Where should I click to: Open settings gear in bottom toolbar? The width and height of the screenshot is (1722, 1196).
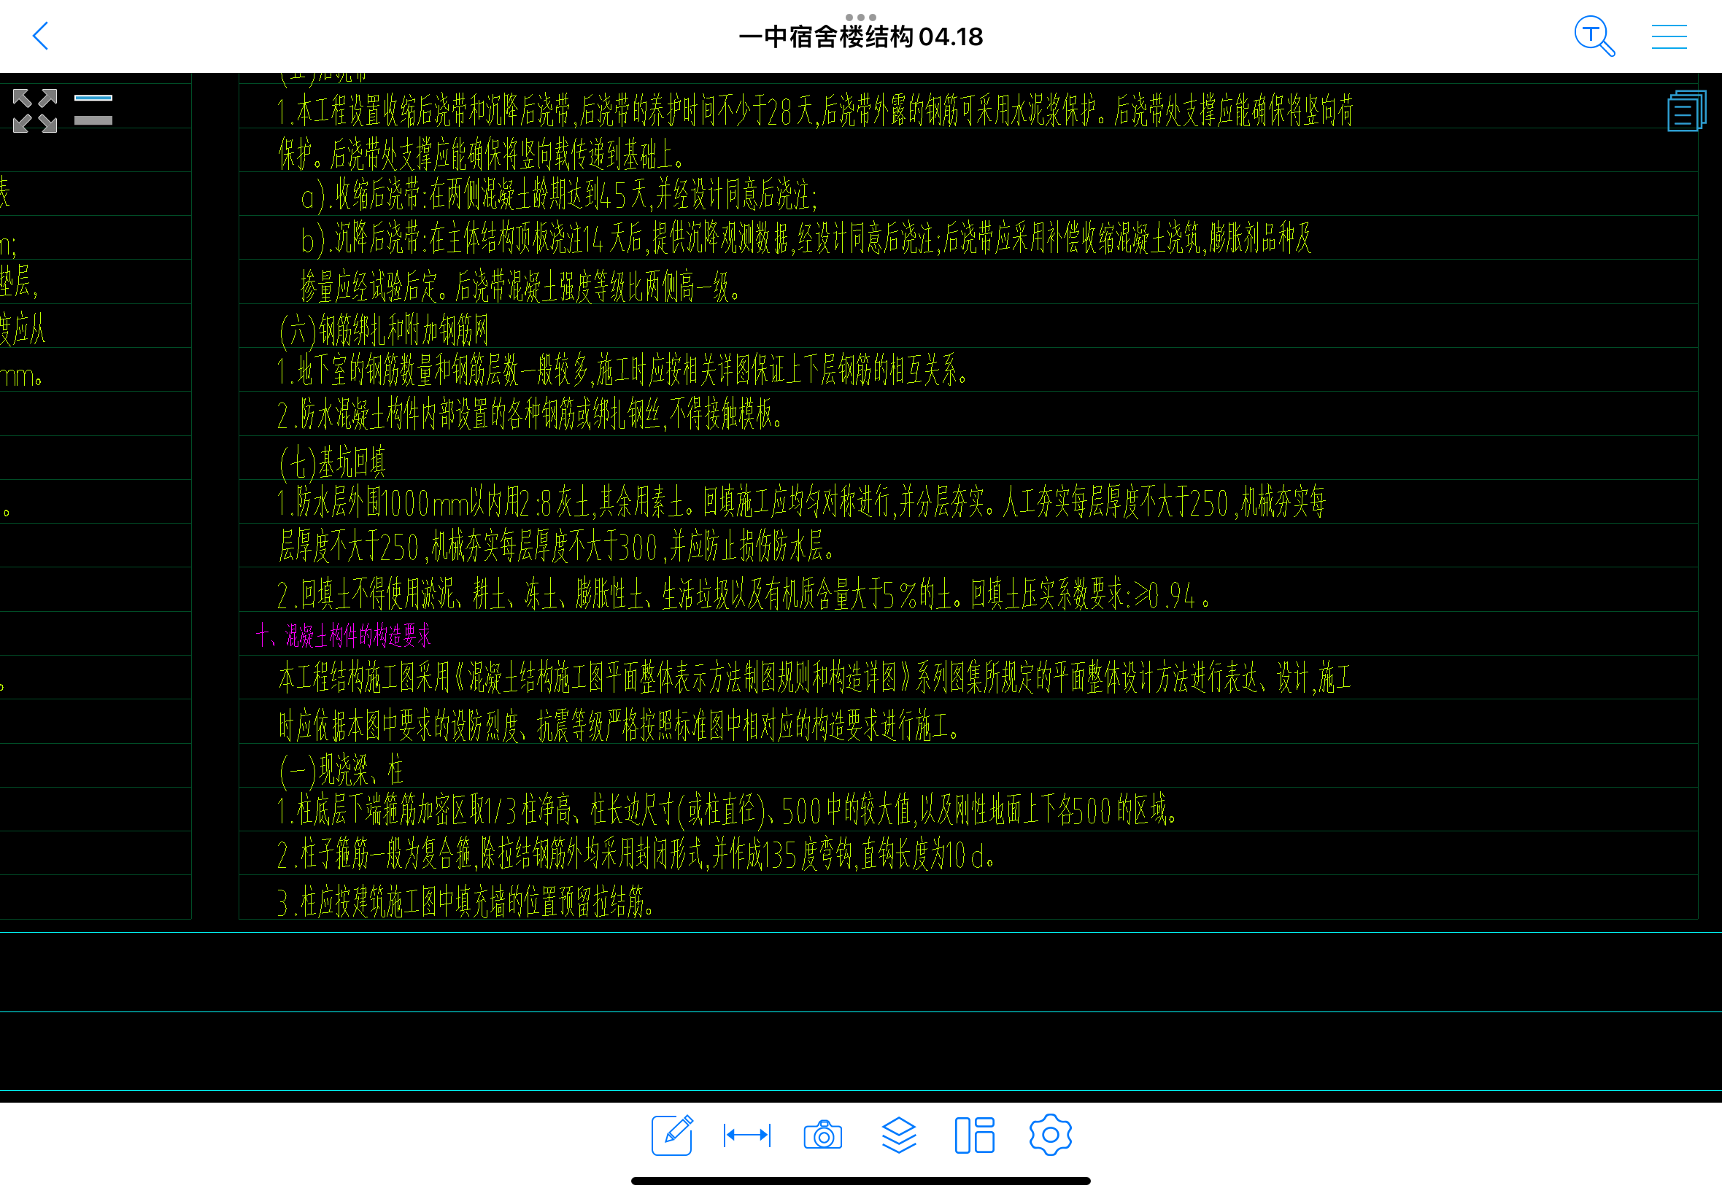pos(1050,1135)
